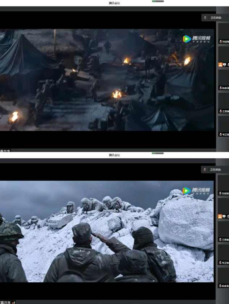Click the Tencent Video play logo on the snowy scene
This screenshot has width=229, height=304.
[187, 191]
